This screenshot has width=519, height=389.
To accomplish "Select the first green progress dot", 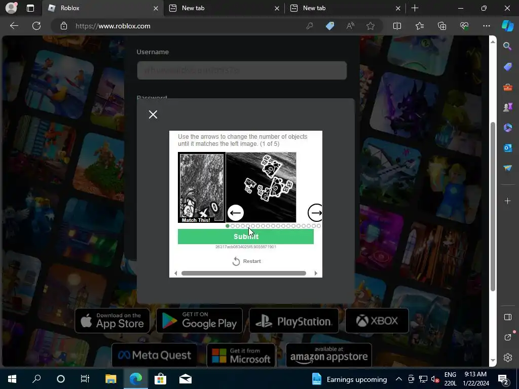I will click(228, 226).
